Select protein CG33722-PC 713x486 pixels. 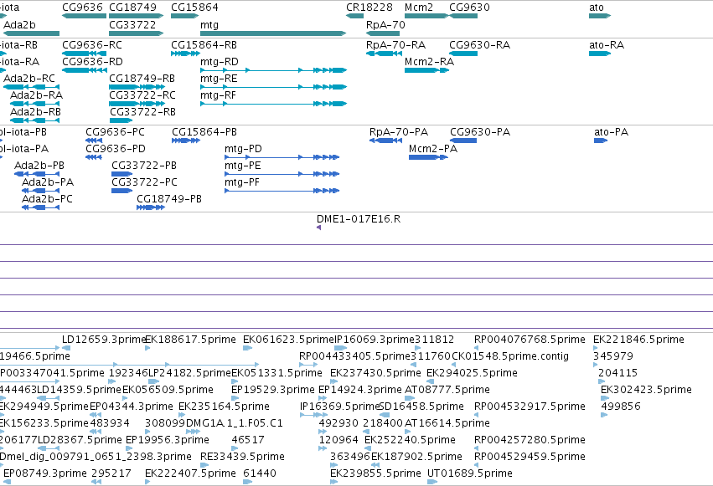[x=121, y=191]
